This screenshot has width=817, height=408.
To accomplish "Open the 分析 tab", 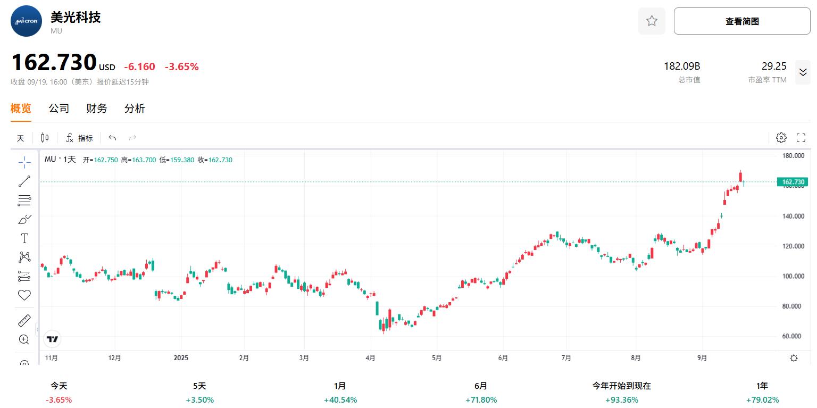I will pyautogui.click(x=134, y=109).
